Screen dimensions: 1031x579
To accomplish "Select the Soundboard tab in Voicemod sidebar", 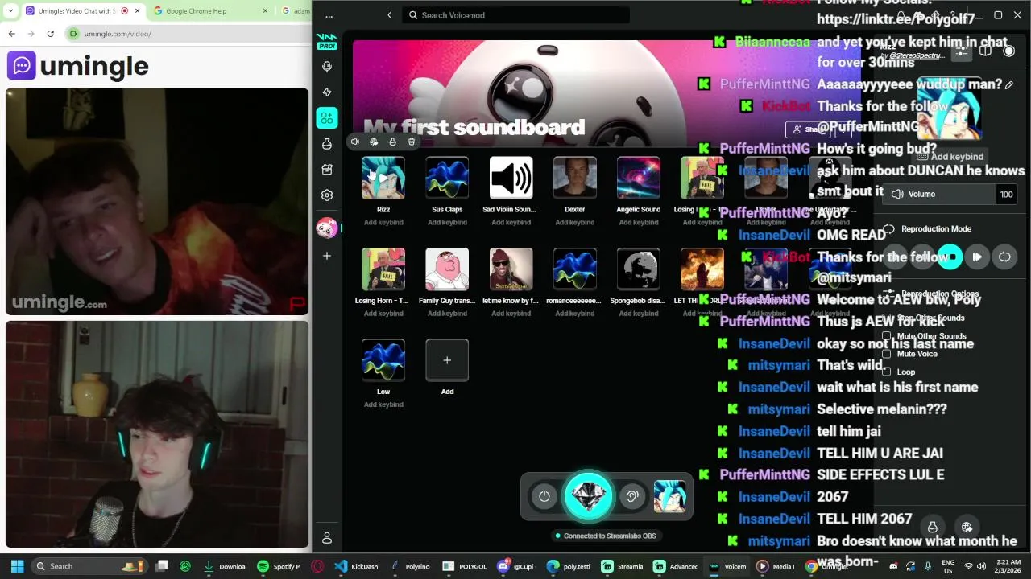I will click(x=326, y=118).
